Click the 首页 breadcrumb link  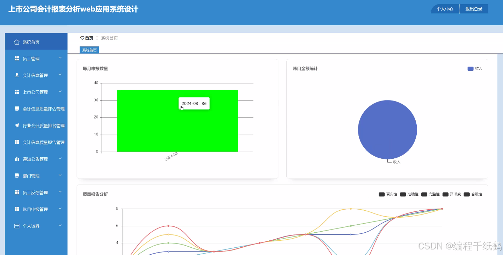click(x=89, y=38)
